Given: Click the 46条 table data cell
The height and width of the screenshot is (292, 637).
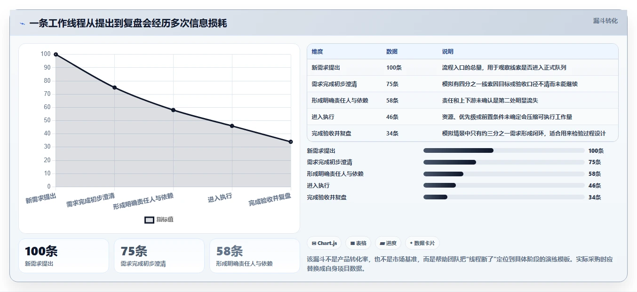Looking at the screenshot, I should point(392,117).
